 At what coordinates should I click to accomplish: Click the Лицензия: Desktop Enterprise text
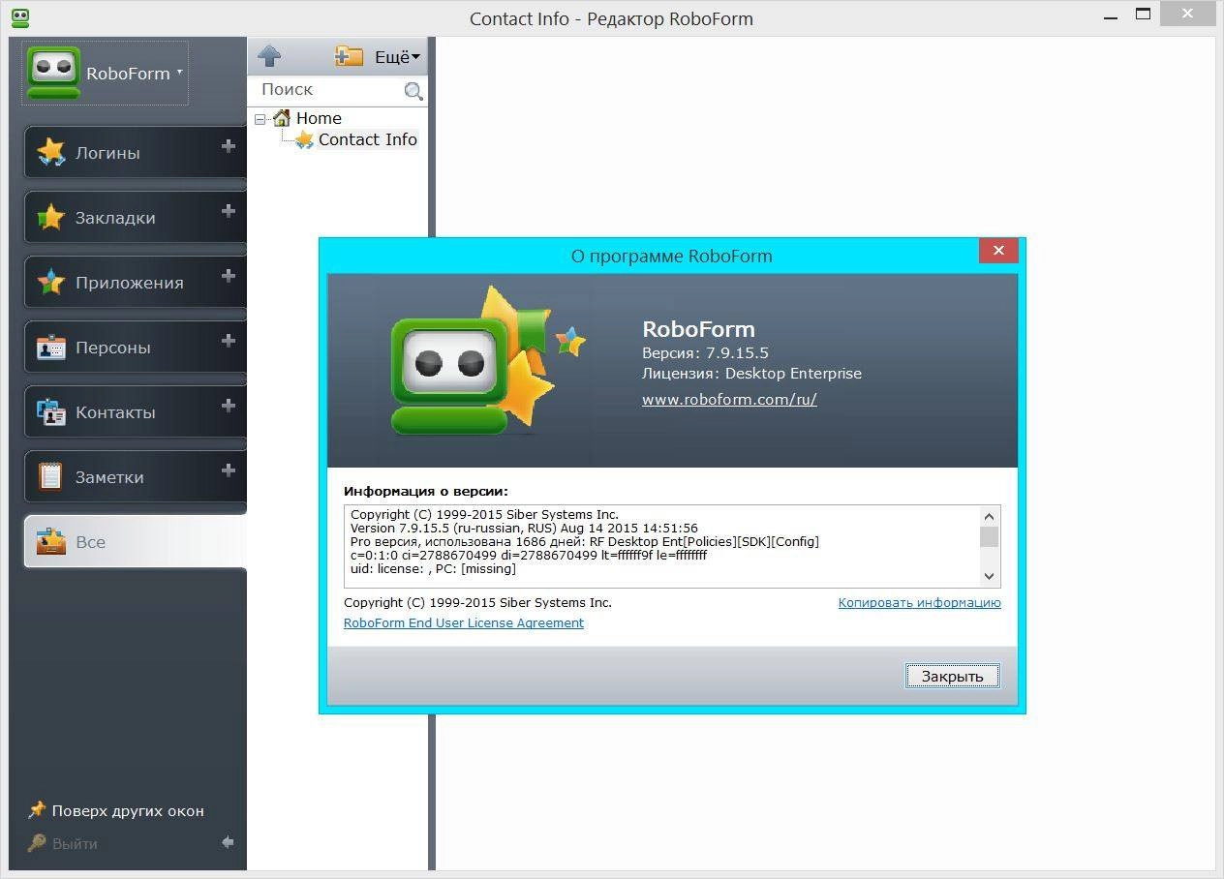click(x=751, y=373)
